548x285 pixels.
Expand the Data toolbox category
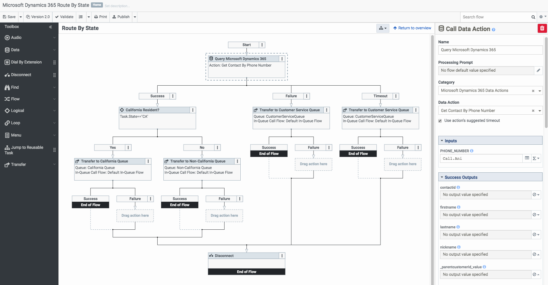tap(29, 50)
